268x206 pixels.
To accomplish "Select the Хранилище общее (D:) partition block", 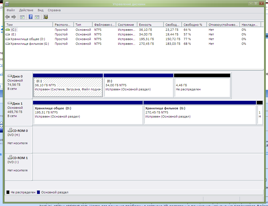I will tap(88, 114).
